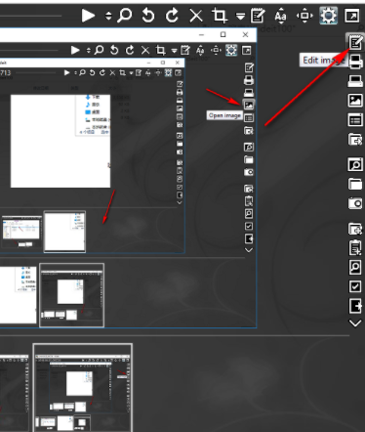Viewport: 365px width, 432px height.
Task: Click the folder-with-plus icon in the right sidebar
Action: point(355,229)
